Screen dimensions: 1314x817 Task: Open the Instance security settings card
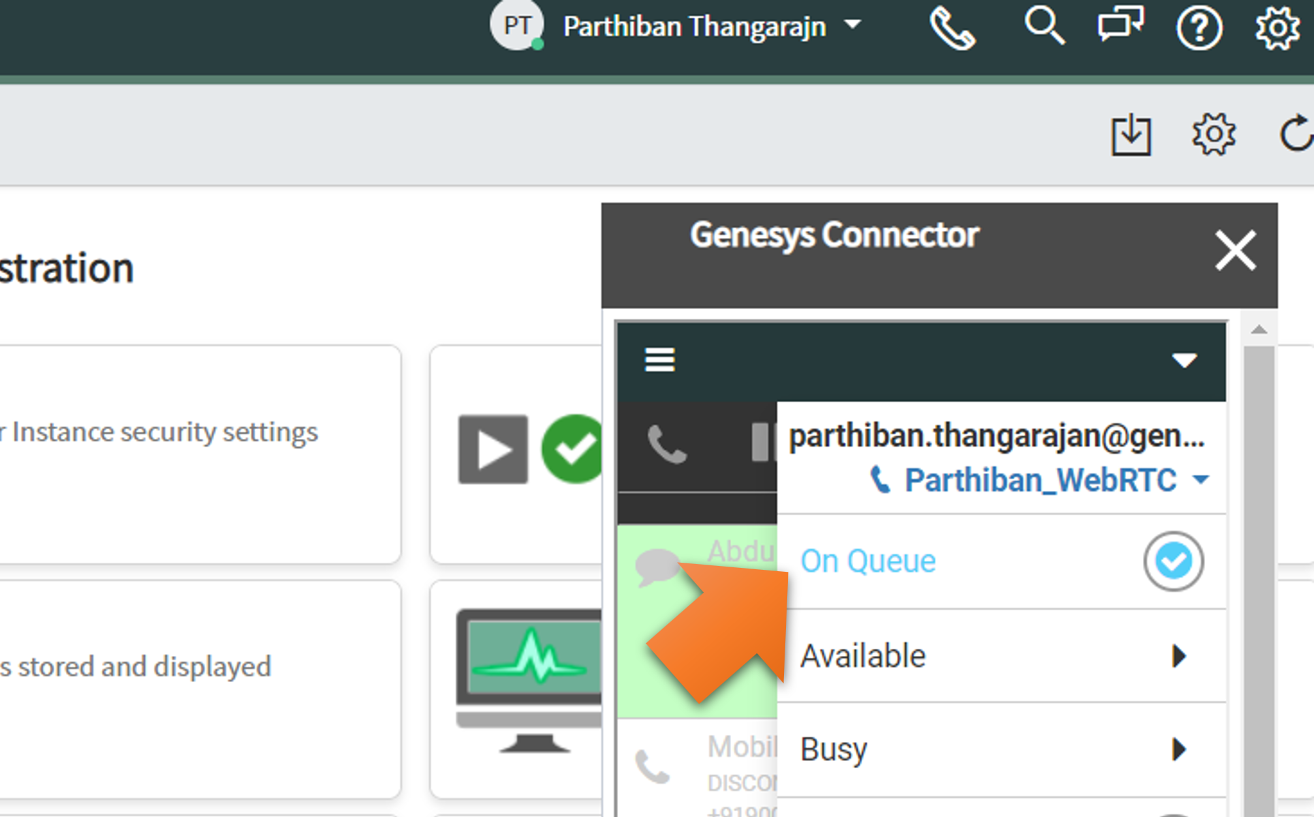199,454
